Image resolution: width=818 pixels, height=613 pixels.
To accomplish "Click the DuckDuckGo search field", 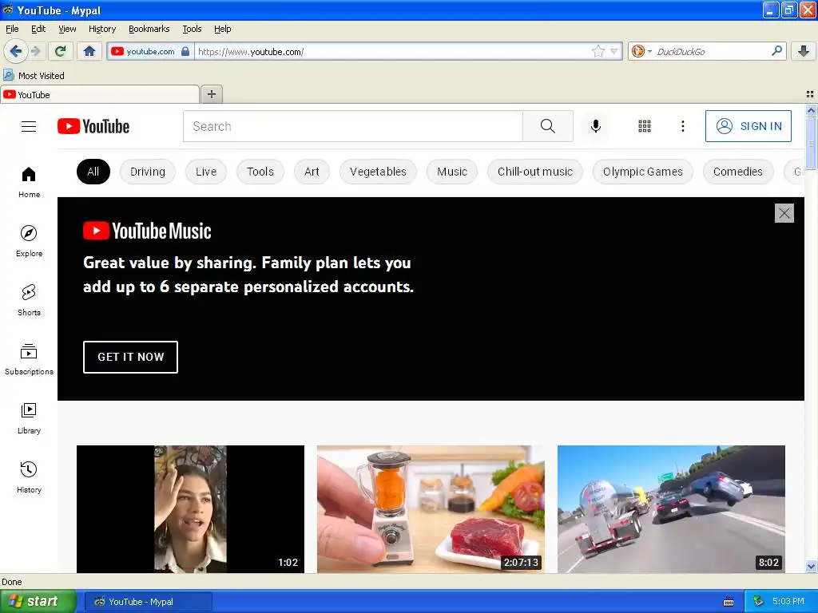I will point(710,51).
